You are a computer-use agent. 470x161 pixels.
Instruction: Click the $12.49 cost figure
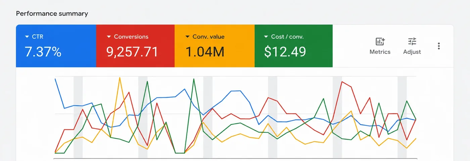point(285,52)
